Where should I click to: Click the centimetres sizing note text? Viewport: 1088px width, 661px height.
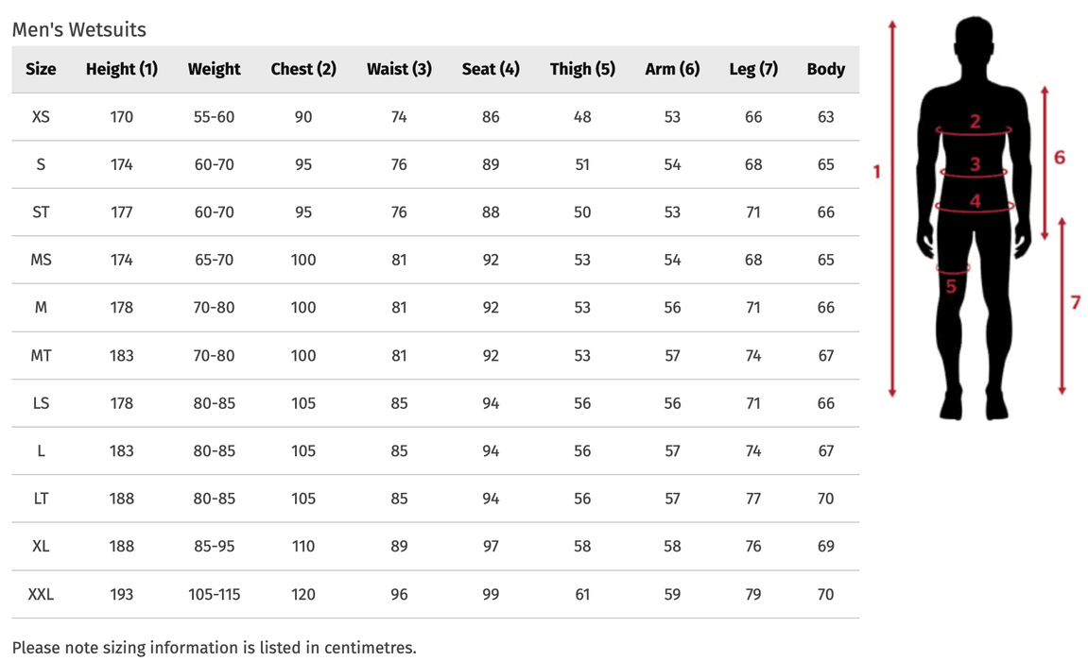(x=214, y=648)
